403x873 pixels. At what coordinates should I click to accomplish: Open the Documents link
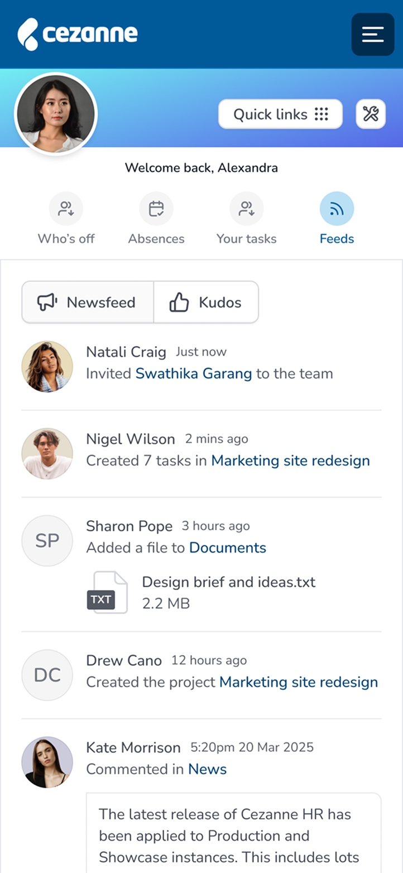(228, 548)
